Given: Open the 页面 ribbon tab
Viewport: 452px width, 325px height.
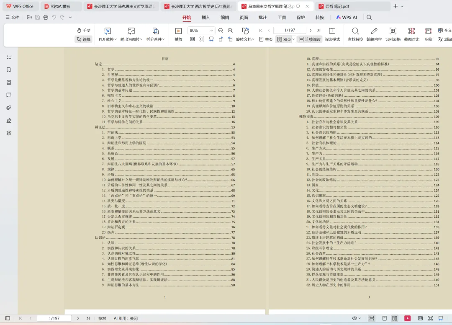Looking at the screenshot, I should pos(244,18).
